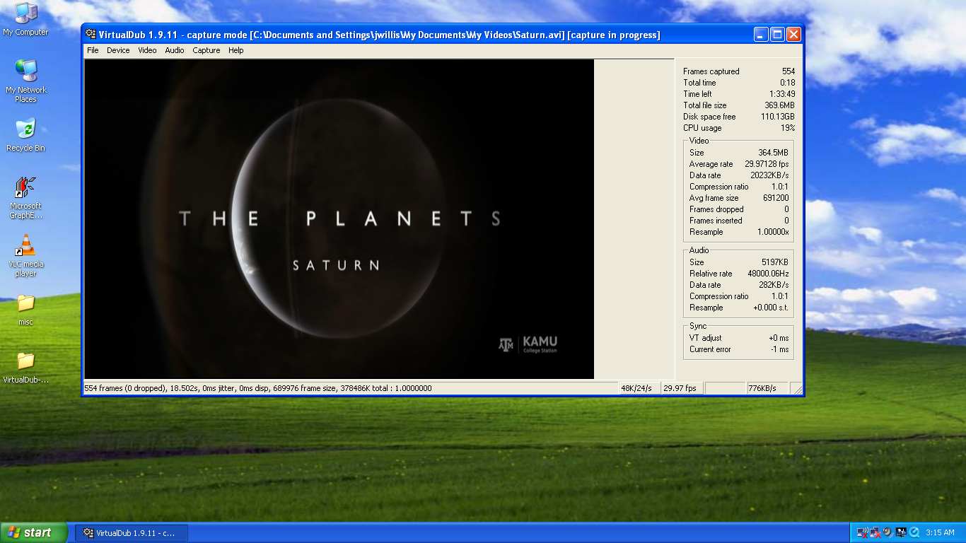Click the 'Frames dropped' label
Viewport: 966px width, 543px height.
tap(716, 209)
